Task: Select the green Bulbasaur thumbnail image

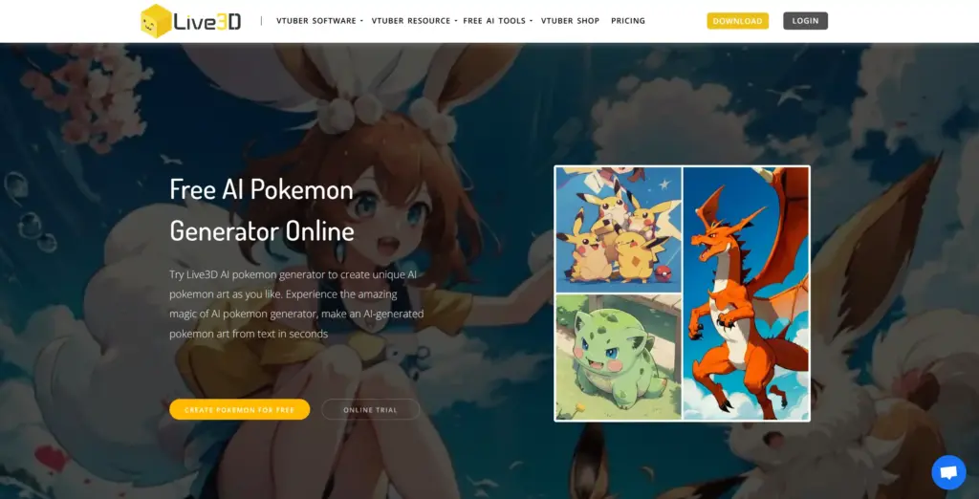Action: tap(619, 358)
